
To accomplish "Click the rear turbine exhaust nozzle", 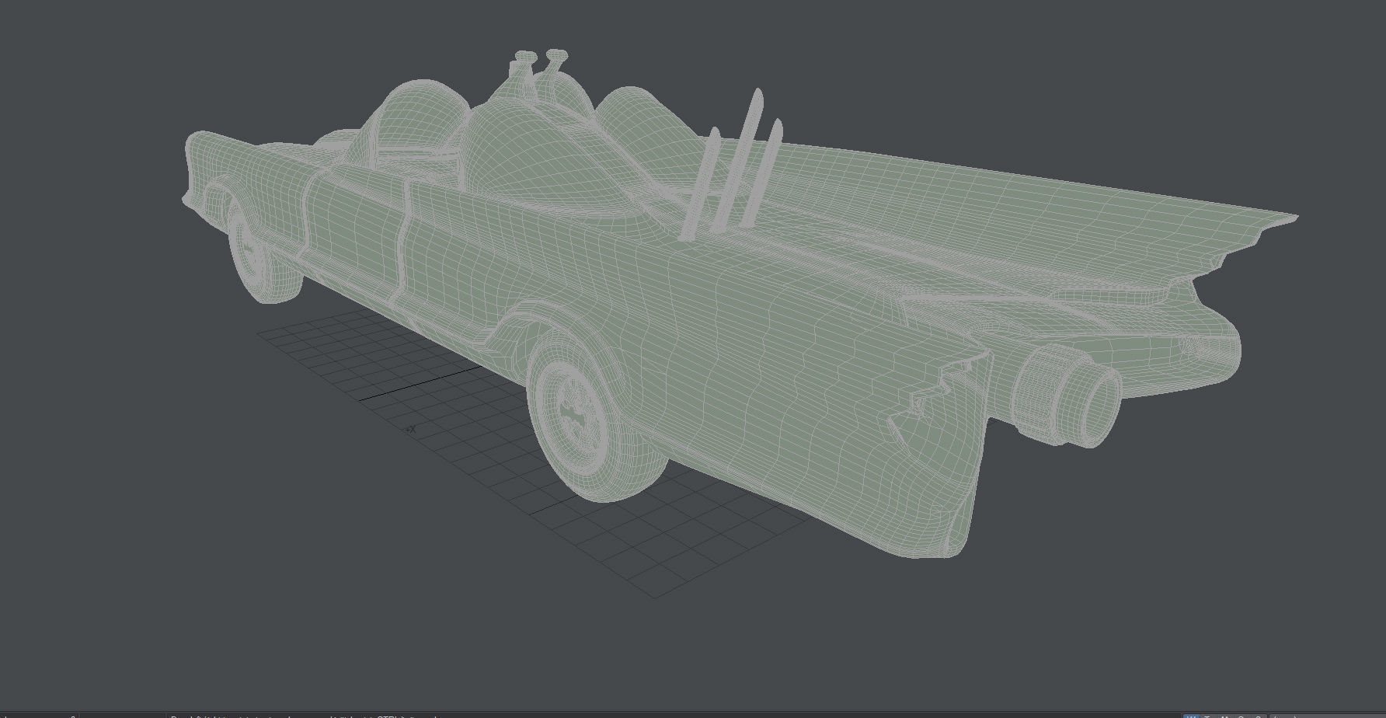I will (1067, 395).
